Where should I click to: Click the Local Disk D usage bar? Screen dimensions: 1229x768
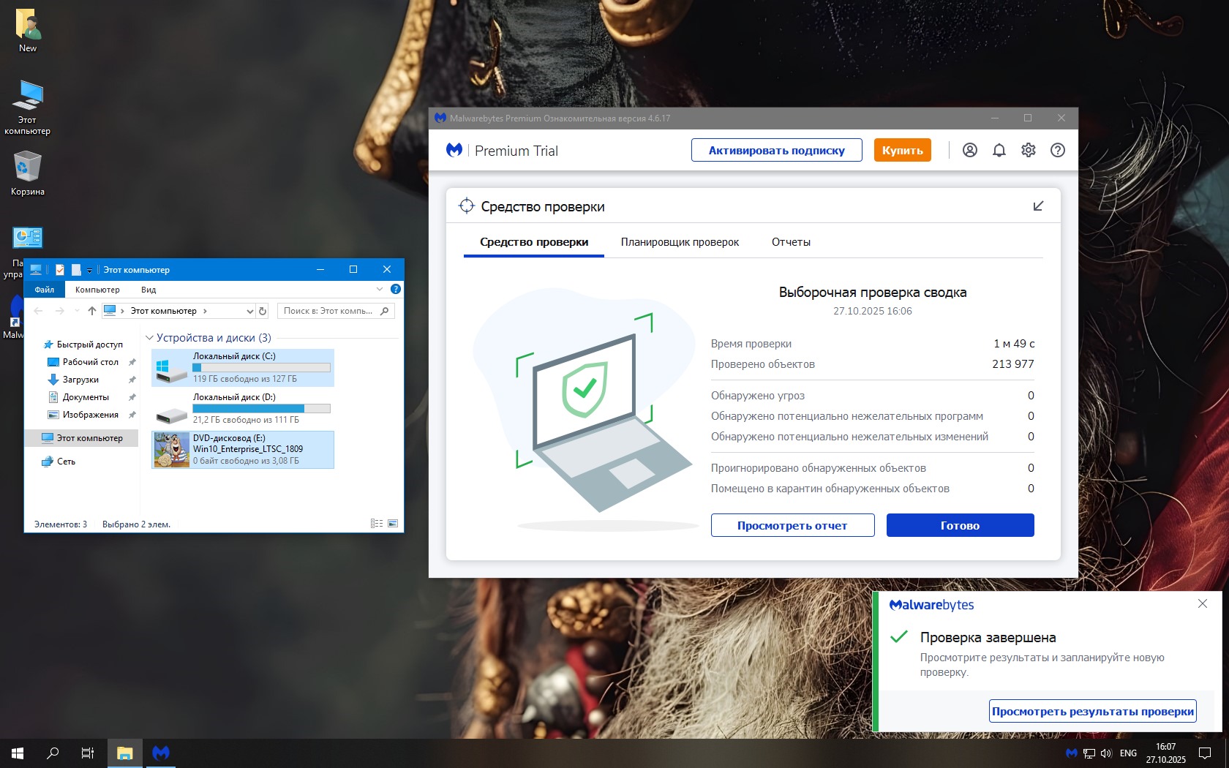261,408
